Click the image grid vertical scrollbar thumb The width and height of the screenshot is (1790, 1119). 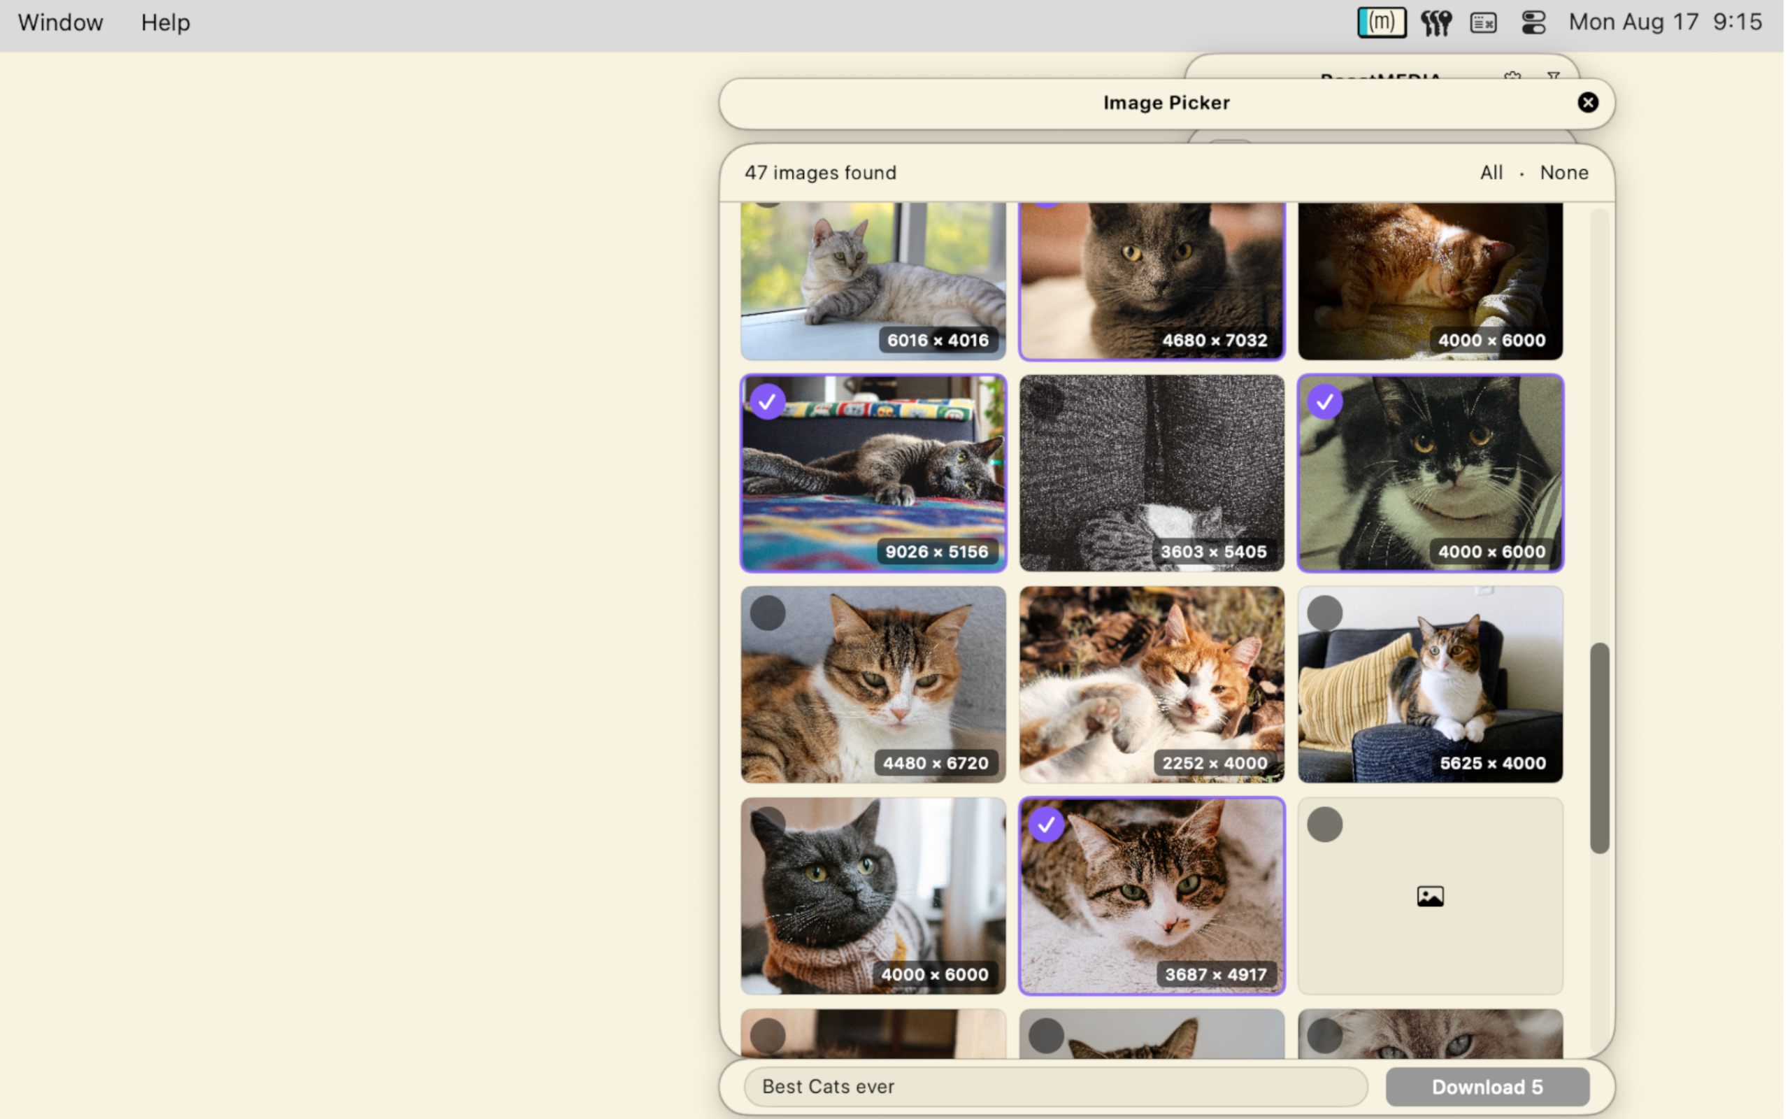1599,748
